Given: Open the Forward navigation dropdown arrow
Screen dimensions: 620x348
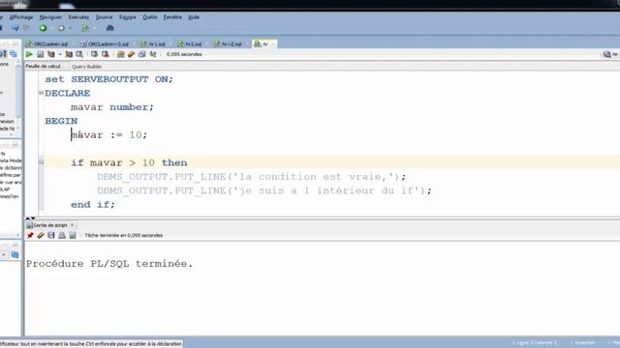Looking at the screenshot, I should 71,28.
